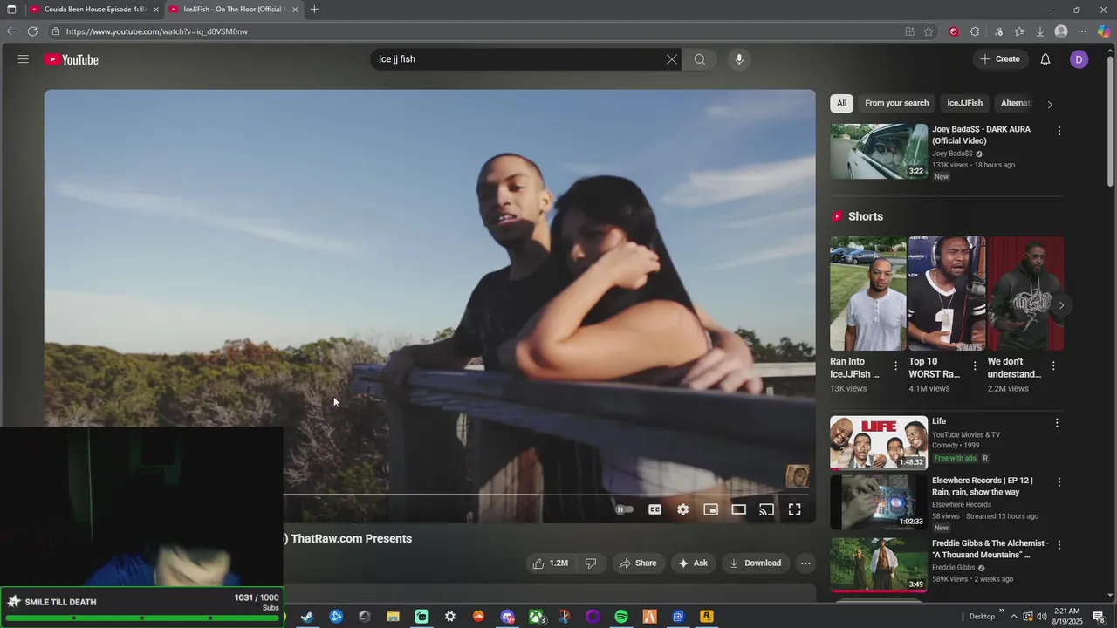The height and width of the screenshot is (628, 1117).
Task: Open options for We don't understand short
Action: [1053, 366]
